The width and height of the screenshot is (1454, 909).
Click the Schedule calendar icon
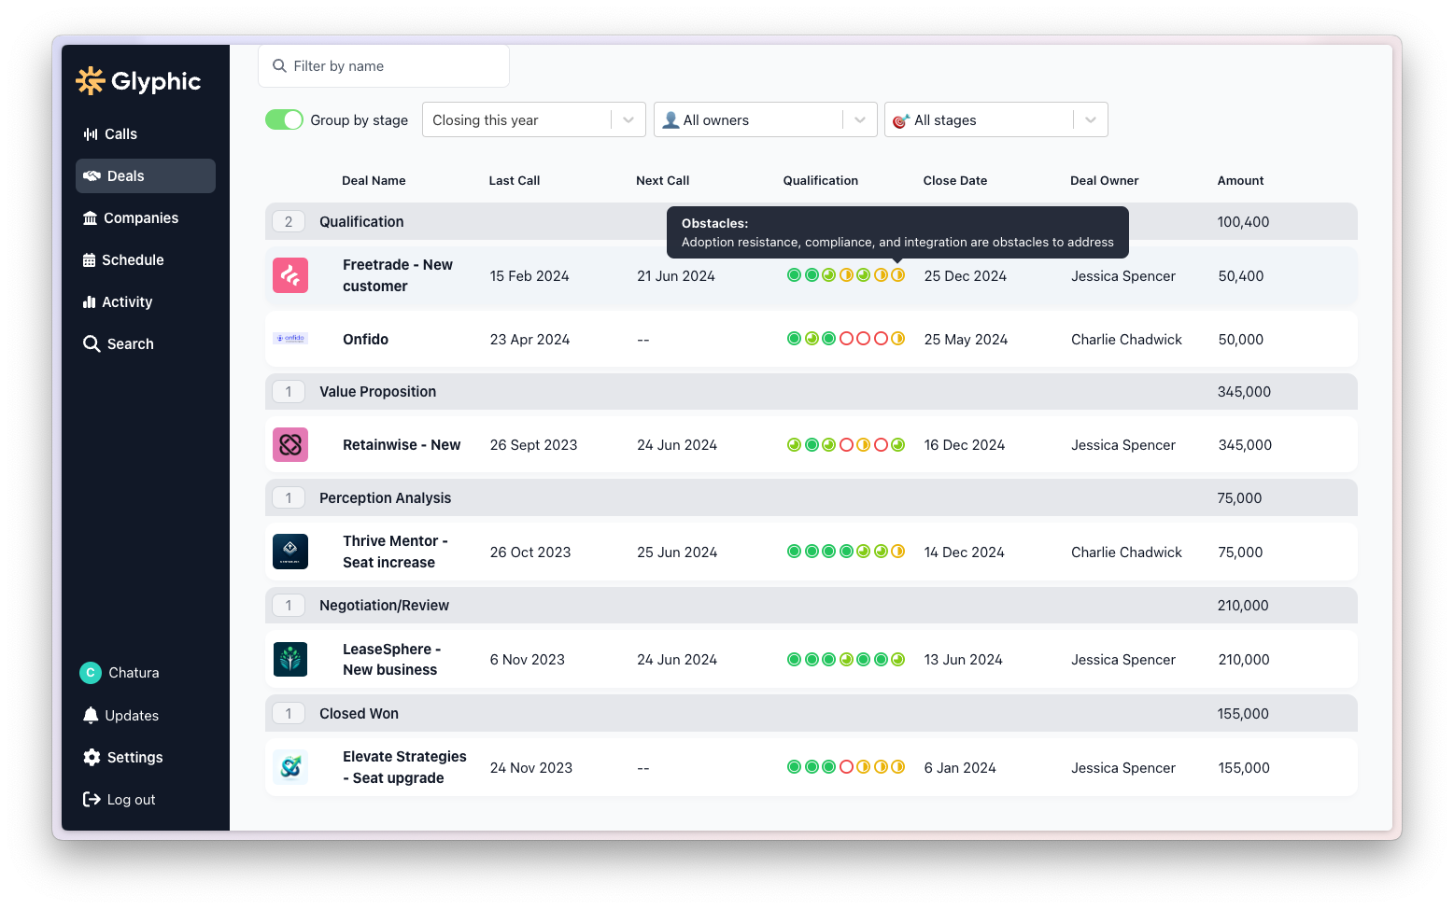(90, 260)
